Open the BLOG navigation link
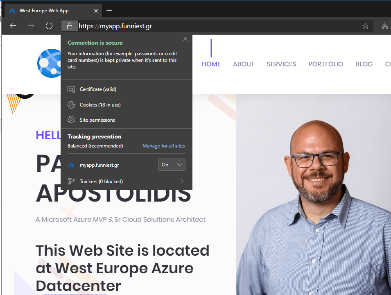 (364, 64)
